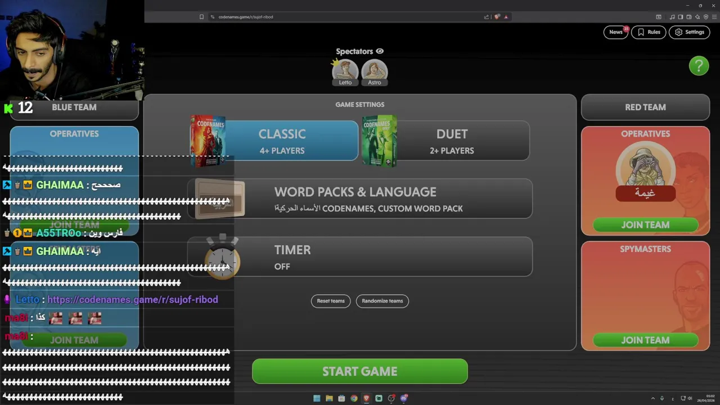
Task: Click the Codenames classic box image
Action: [x=208, y=141]
